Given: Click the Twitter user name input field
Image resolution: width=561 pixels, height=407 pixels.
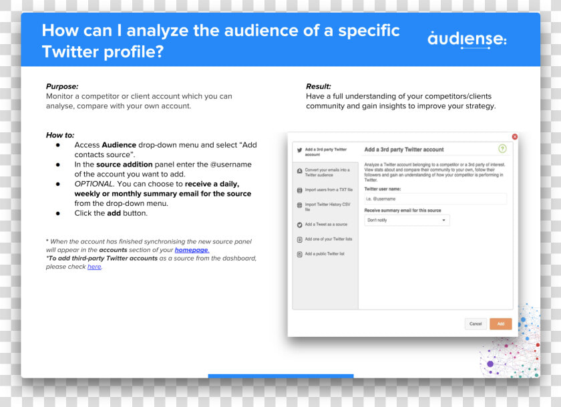Looking at the screenshot, I should click(435, 198).
